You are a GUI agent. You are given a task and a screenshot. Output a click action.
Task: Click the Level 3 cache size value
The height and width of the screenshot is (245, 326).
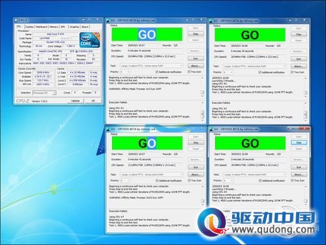77,84
